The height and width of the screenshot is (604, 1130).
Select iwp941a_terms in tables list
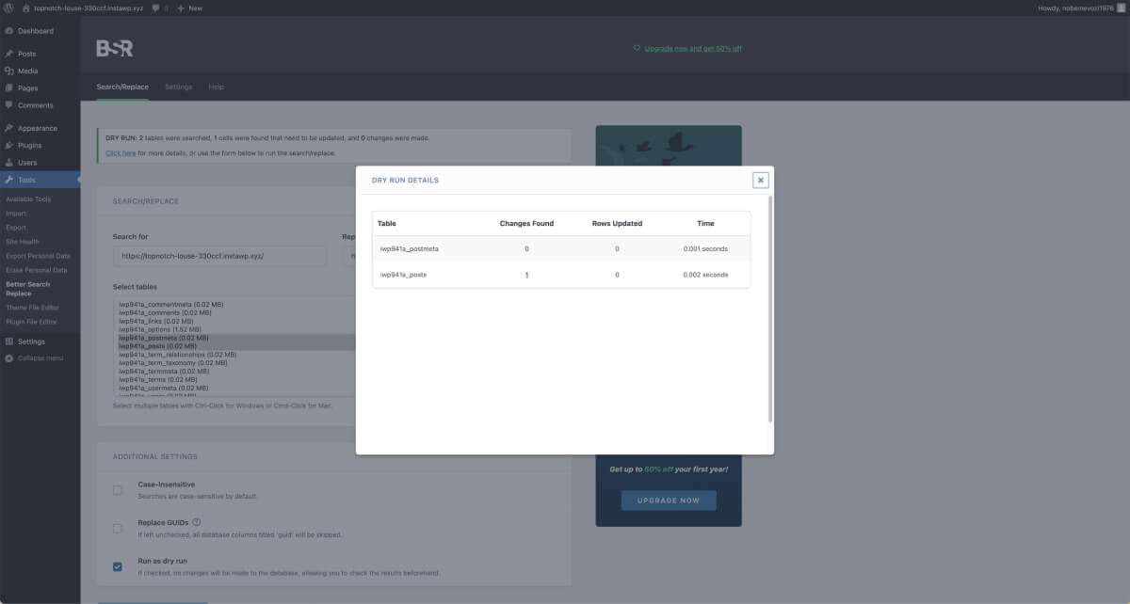tap(157, 379)
